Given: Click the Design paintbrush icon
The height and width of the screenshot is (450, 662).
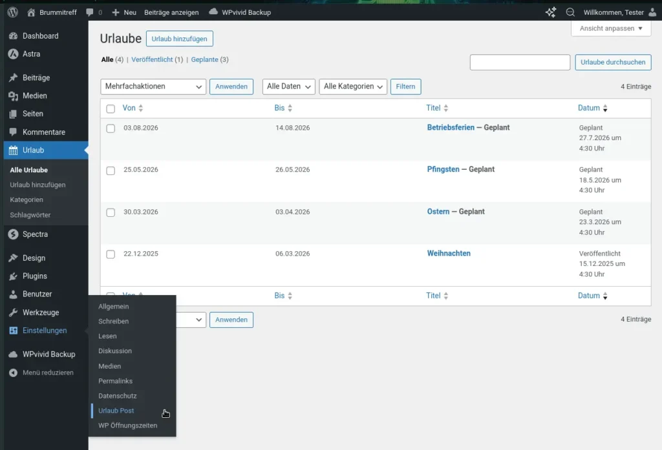Looking at the screenshot, I should pos(13,258).
